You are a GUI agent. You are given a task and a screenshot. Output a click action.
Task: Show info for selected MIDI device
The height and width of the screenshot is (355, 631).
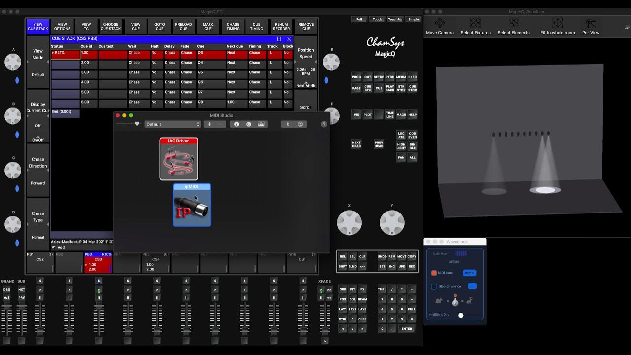pyautogui.click(x=236, y=124)
